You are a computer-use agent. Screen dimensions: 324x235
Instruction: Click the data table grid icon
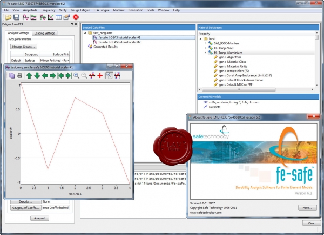click(59, 17)
